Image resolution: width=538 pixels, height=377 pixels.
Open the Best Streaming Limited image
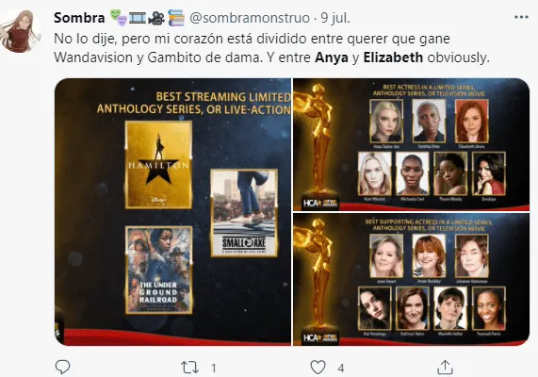[x=173, y=212]
